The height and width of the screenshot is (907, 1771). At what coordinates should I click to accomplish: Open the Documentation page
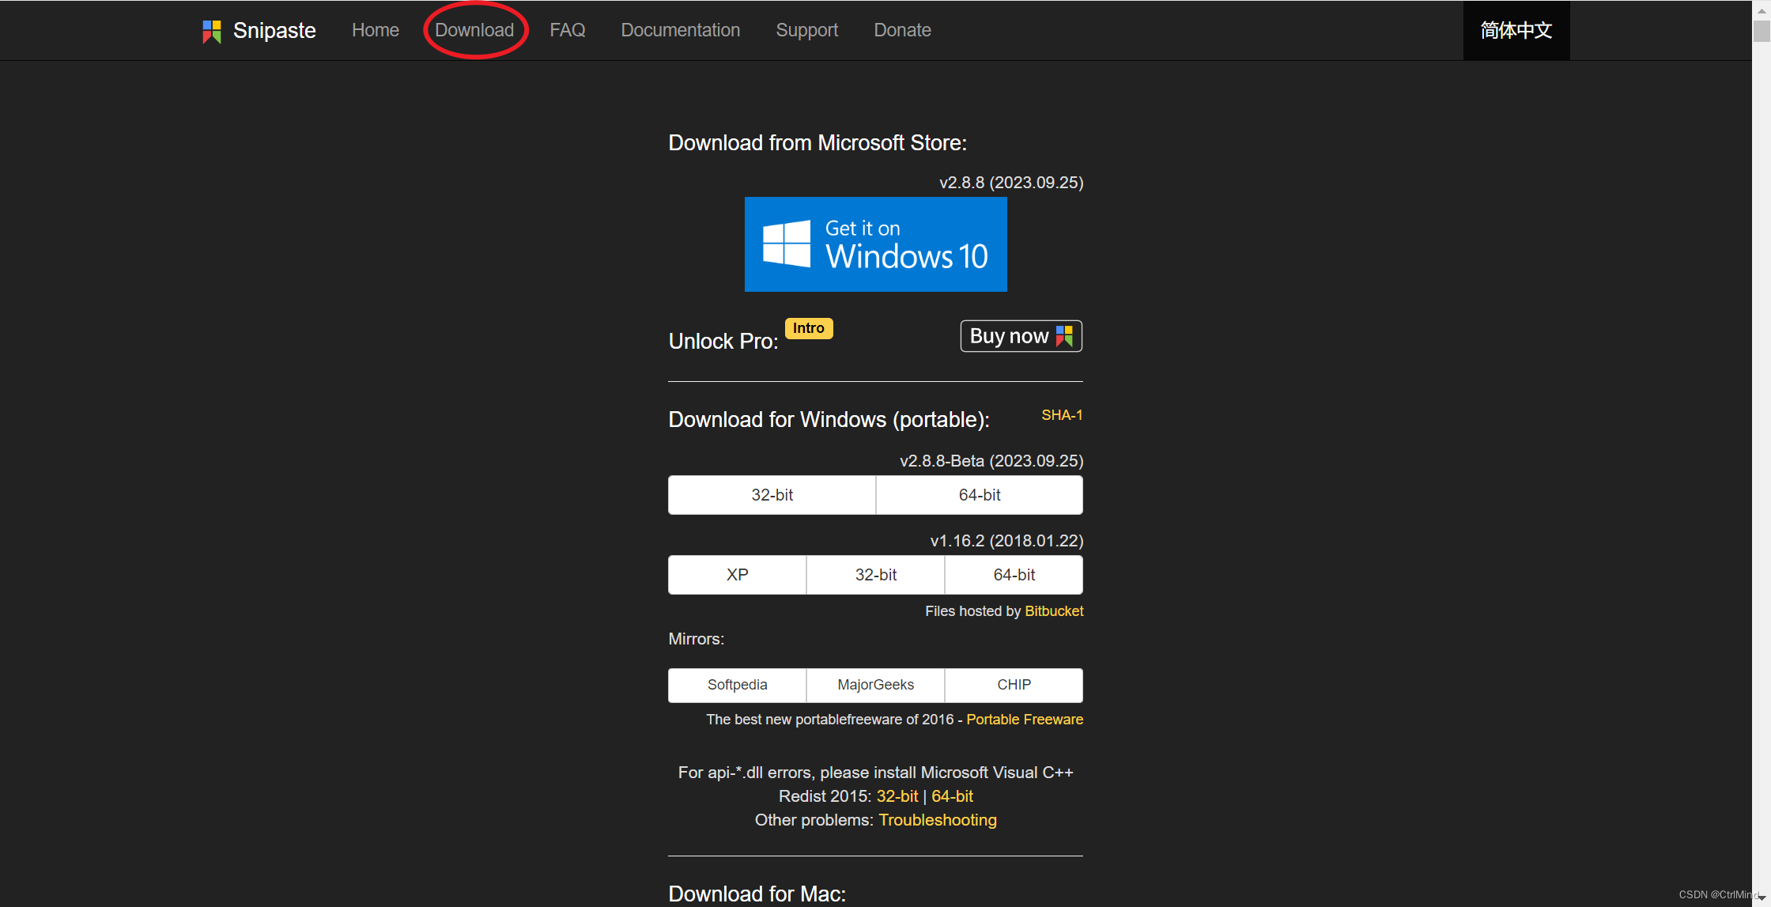point(681,30)
